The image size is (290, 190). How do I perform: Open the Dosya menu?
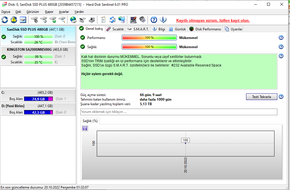click(6, 12)
